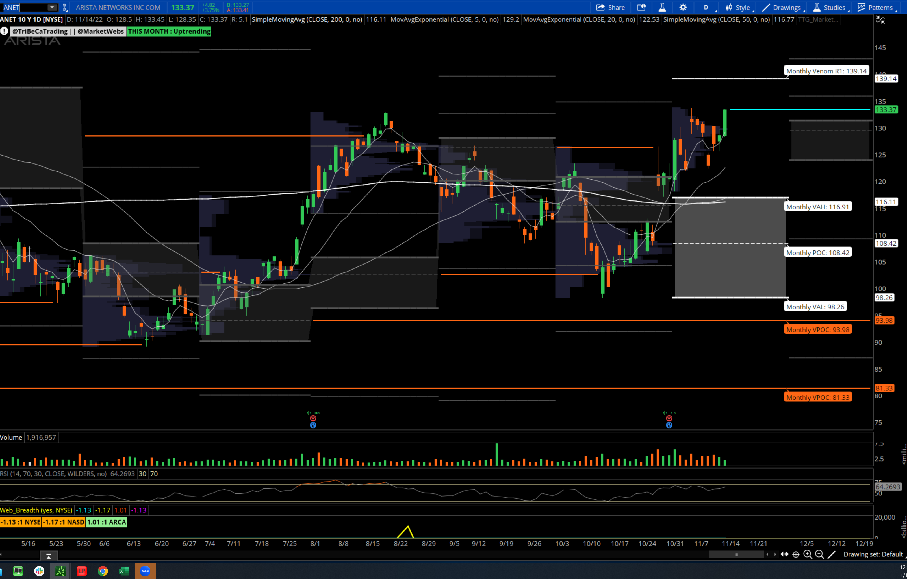Click the late-October blue event bulb icon
Viewport: 907px width, 579px height.
click(x=669, y=425)
